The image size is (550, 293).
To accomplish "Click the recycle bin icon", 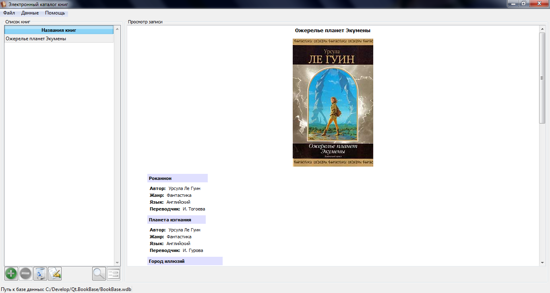I will [40, 274].
